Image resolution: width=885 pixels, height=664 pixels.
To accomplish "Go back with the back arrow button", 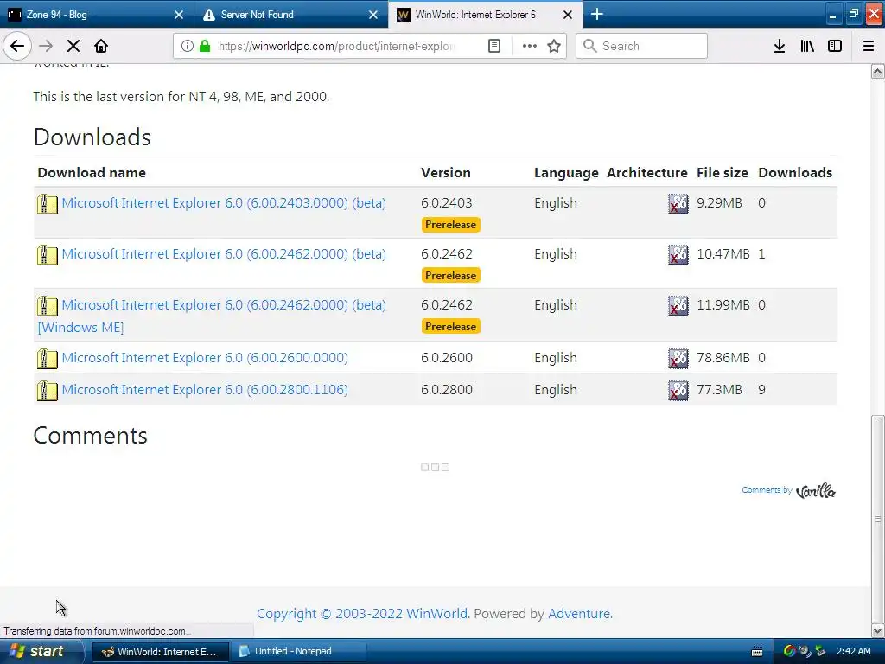I will [x=17, y=46].
